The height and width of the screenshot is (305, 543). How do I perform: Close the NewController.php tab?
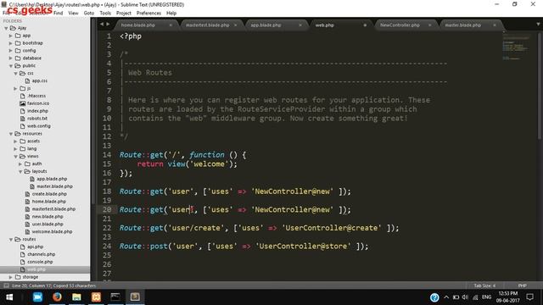click(x=430, y=25)
